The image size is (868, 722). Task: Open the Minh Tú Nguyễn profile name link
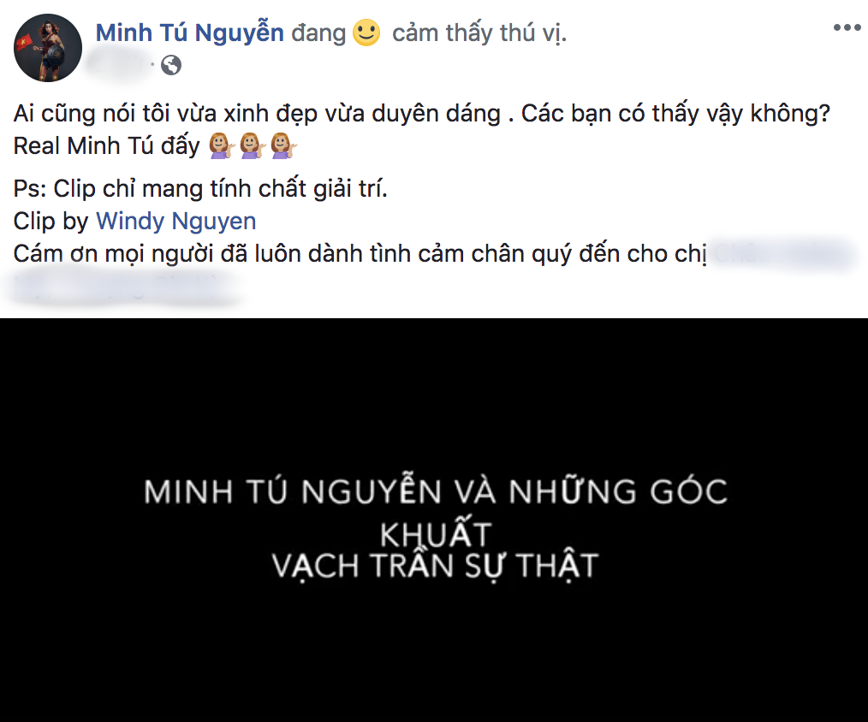(190, 33)
